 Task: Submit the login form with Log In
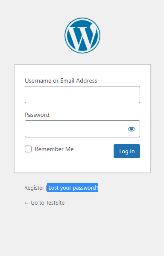coord(127,151)
